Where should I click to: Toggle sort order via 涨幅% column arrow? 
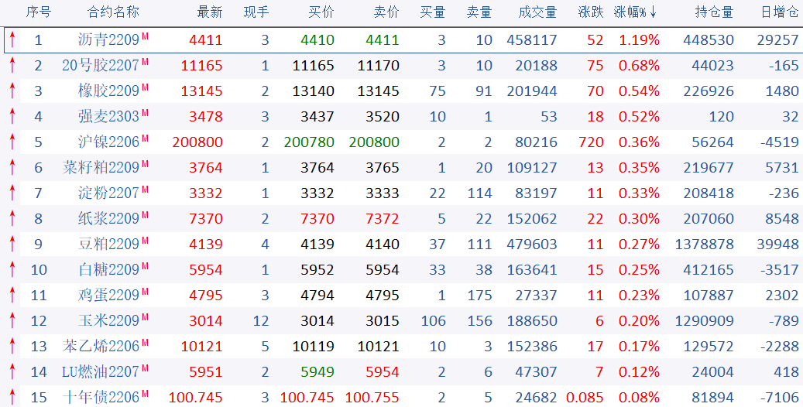(654, 12)
